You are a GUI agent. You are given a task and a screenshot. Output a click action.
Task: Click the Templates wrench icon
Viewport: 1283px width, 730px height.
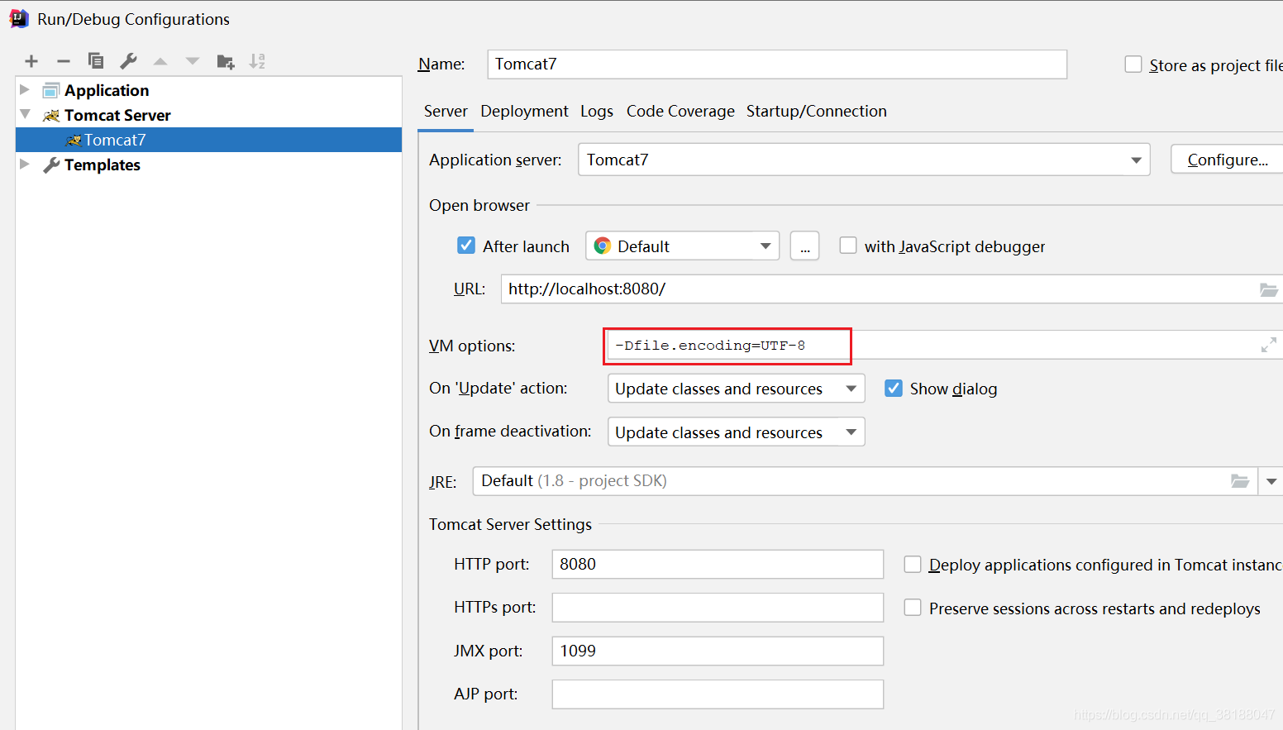51,165
